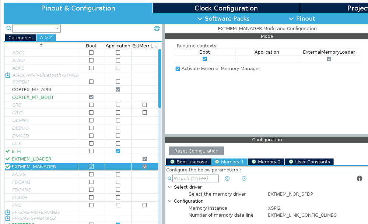Click the parameter Search (Ctrl+F) field
368x224 pixels.
(x=196, y=178)
